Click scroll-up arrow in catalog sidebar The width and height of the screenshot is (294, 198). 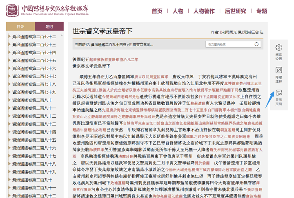pyautogui.click(x=61, y=34)
